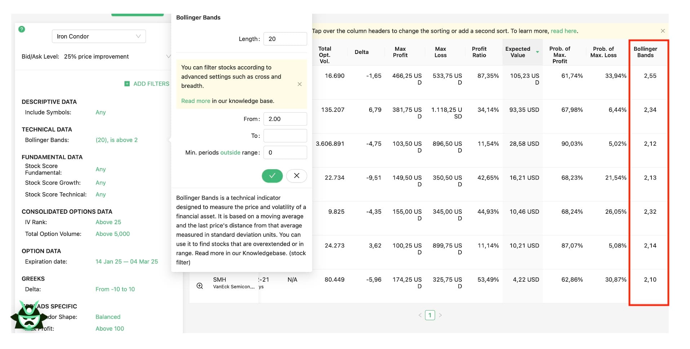This screenshot has width=690, height=349.
Task: Close the sorting hint banner
Action: pos(663,31)
